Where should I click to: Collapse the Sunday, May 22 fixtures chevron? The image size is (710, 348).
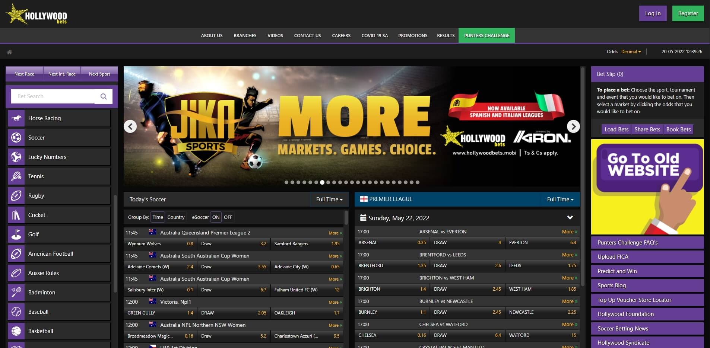point(570,217)
